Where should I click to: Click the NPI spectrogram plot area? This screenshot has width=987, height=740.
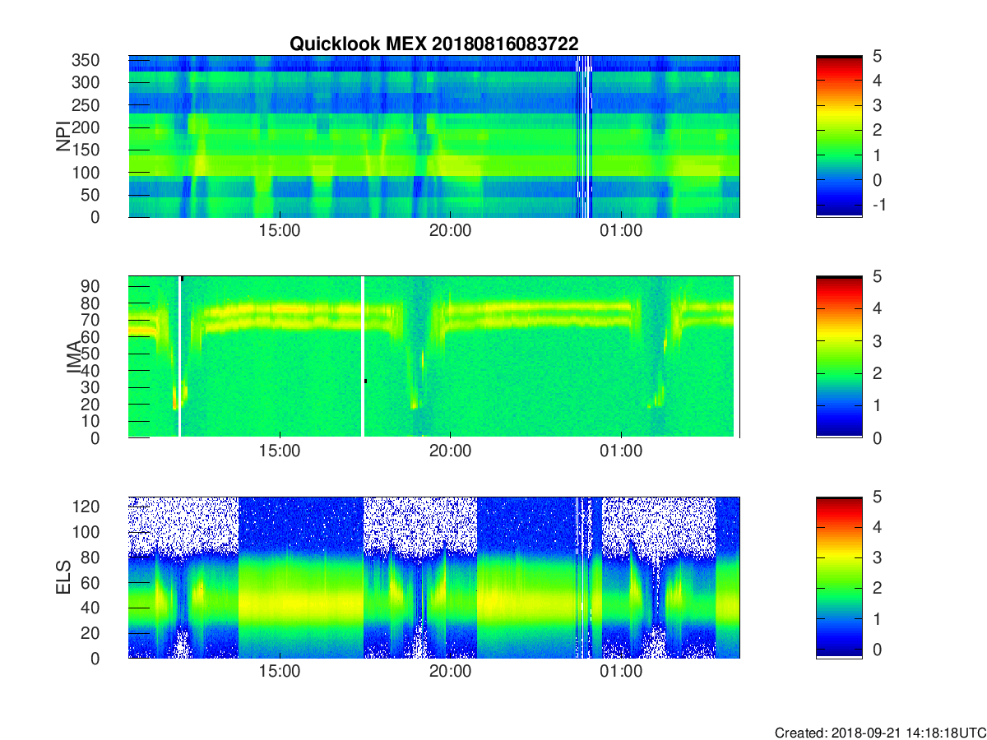(x=434, y=136)
